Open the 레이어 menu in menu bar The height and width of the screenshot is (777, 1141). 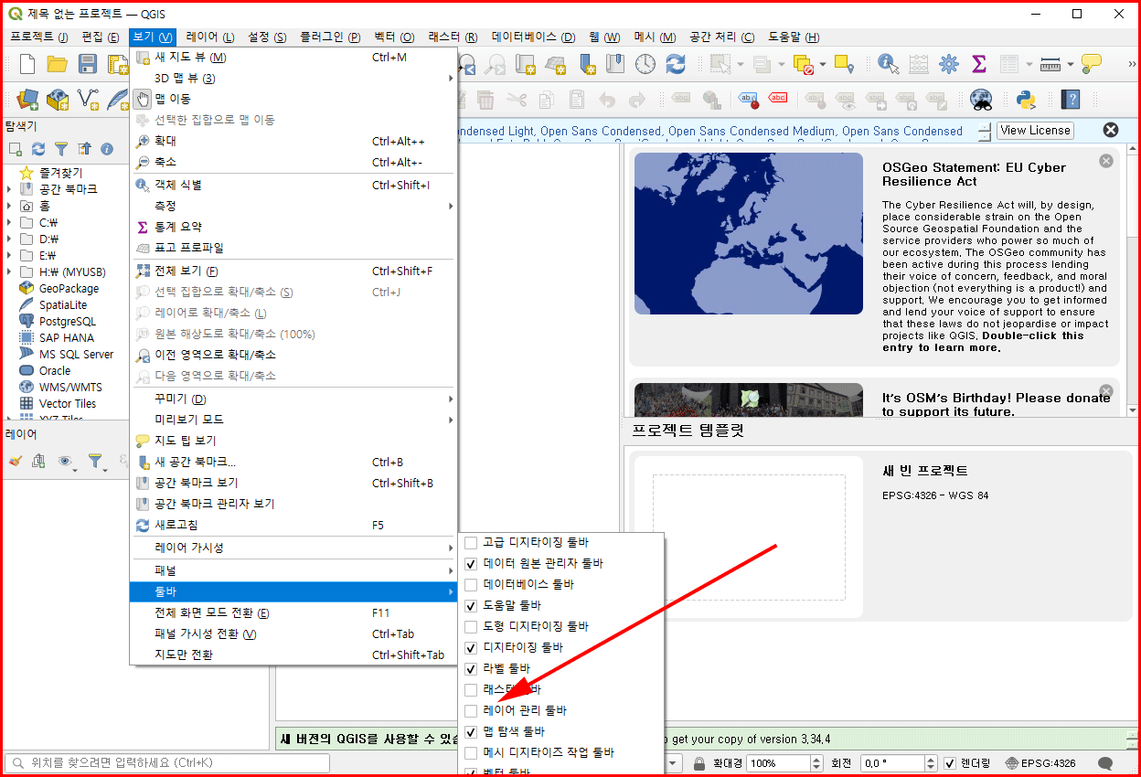pos(209,37)
